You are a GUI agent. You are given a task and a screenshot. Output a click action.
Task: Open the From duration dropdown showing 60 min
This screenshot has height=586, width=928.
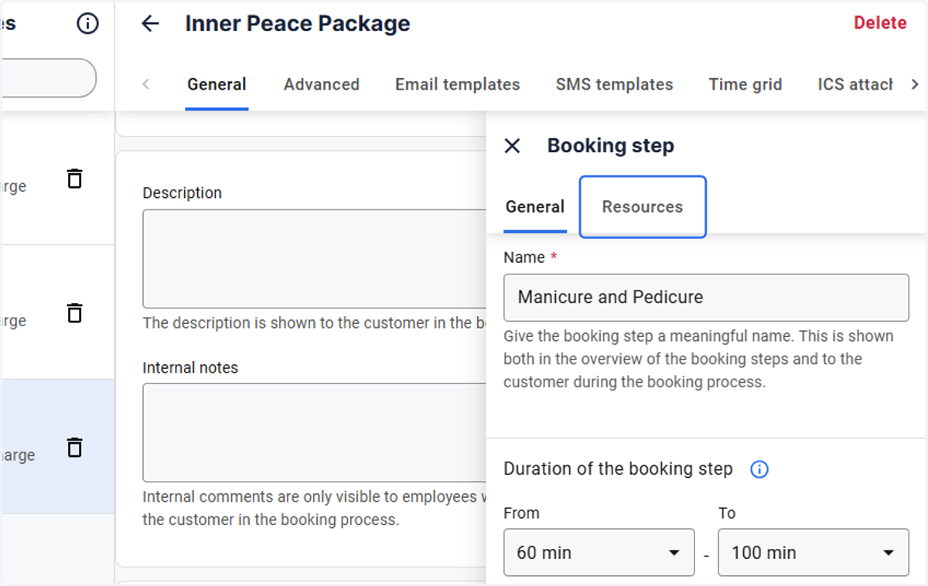click(x=599, y=553)
